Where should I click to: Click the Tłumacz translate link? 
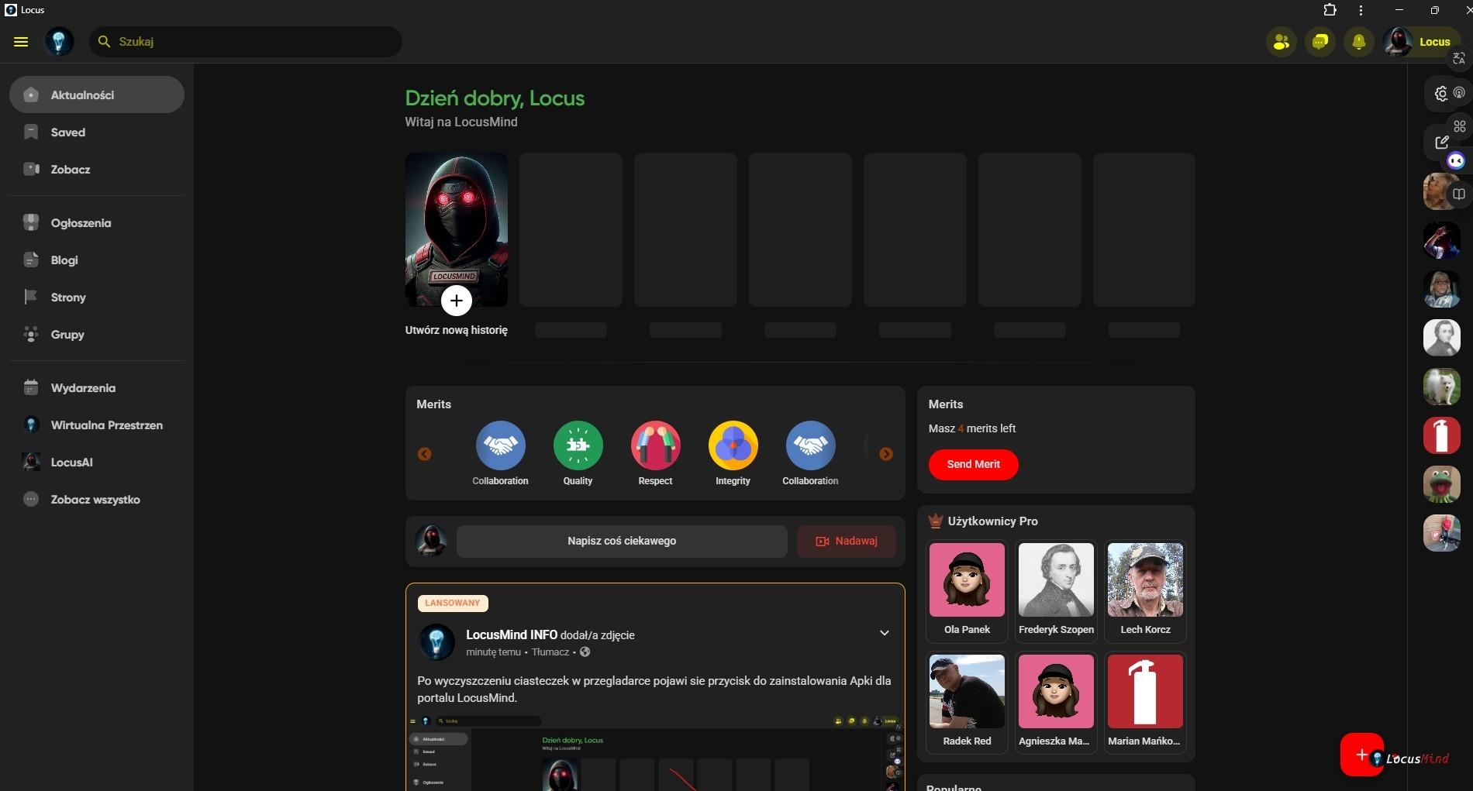click(x=550, y=652)
